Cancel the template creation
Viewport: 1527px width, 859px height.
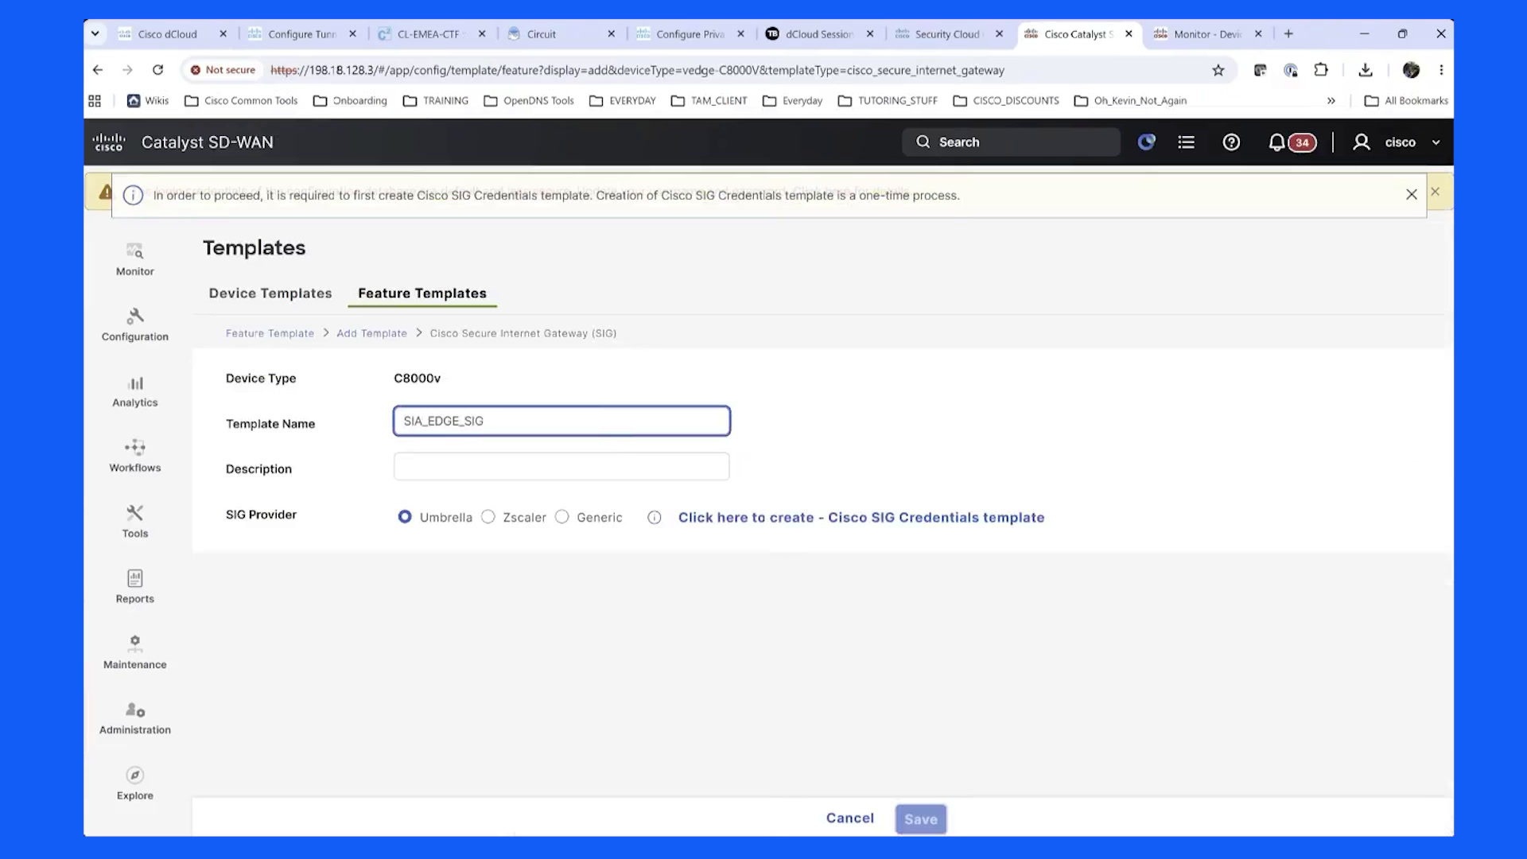point(849,818)
